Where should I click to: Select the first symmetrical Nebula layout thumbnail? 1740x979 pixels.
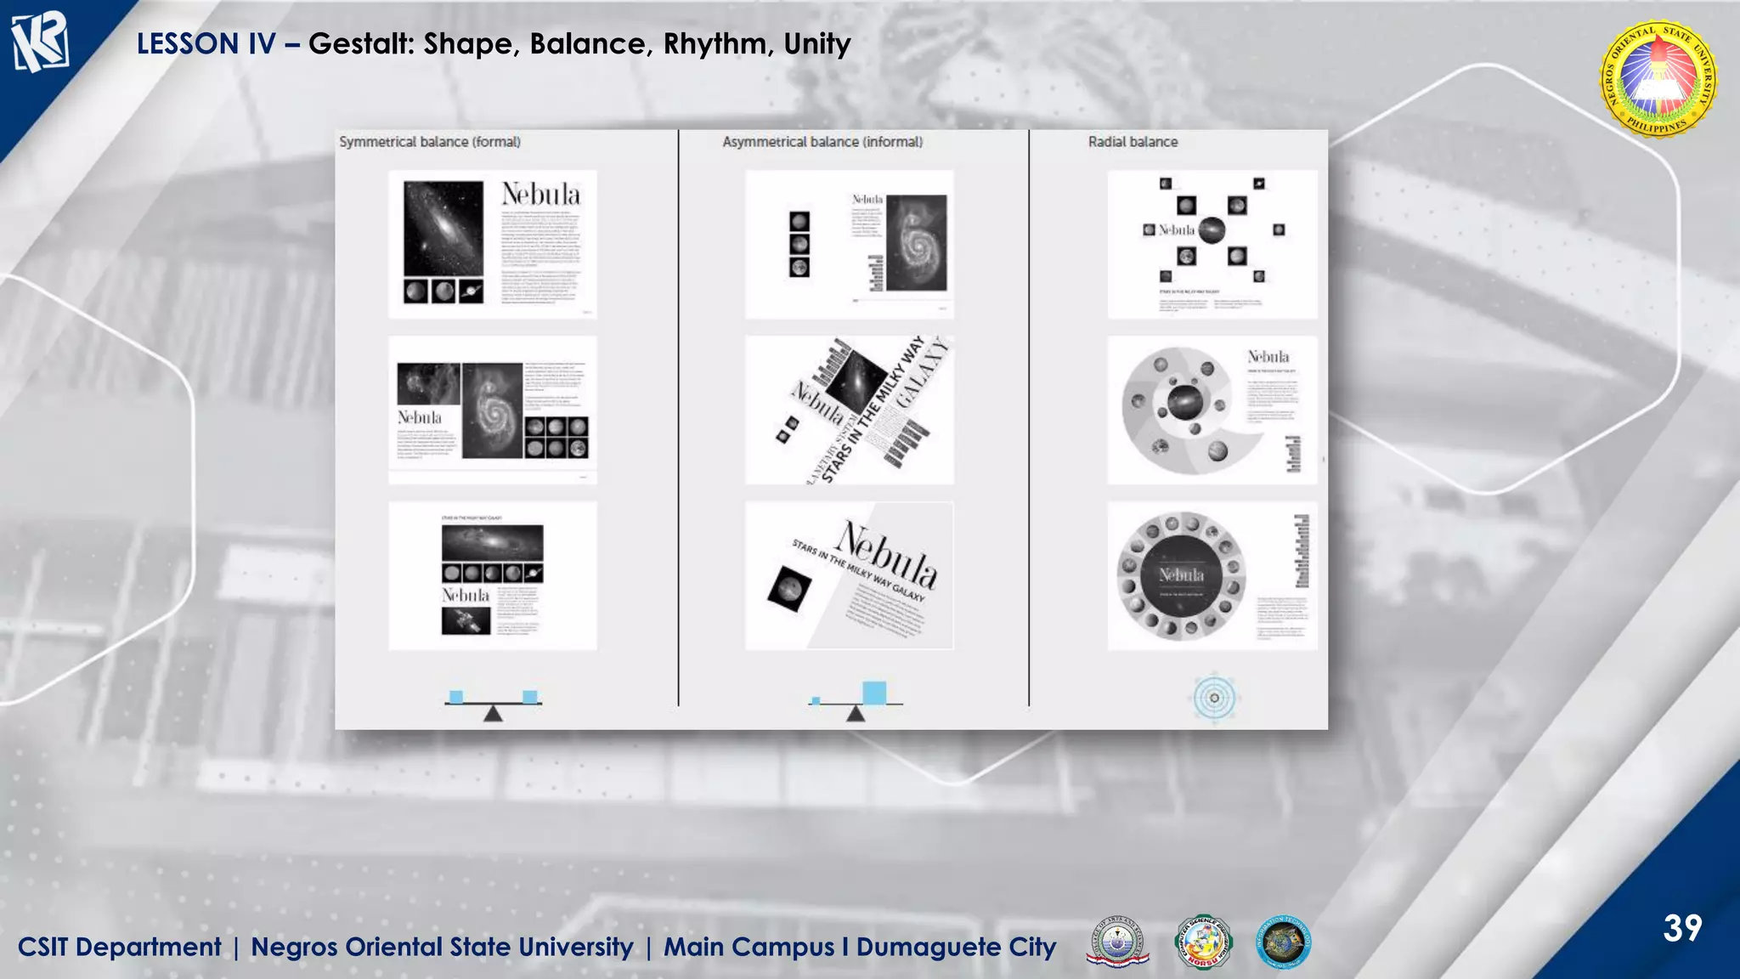pyautogui.click(x=493, y=245)
